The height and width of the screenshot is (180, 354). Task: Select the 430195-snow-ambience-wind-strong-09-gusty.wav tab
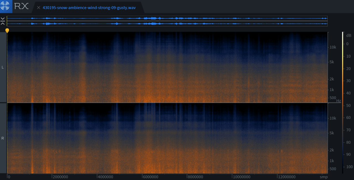(88, 7)
